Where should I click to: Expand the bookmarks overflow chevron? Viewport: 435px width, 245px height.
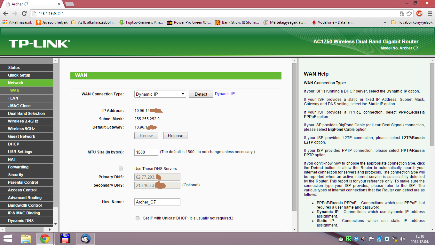click(385, 22)
